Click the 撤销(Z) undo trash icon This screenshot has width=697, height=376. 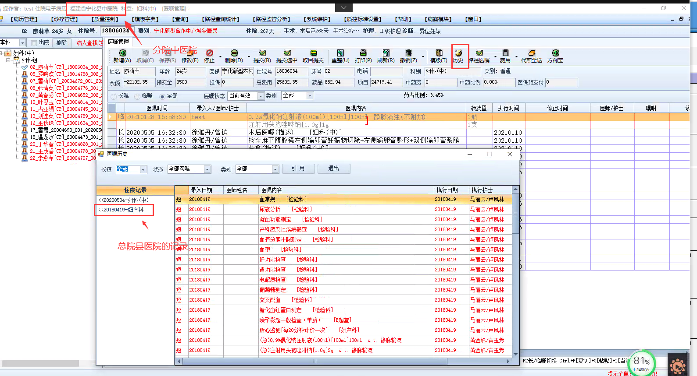pos(408,53)
